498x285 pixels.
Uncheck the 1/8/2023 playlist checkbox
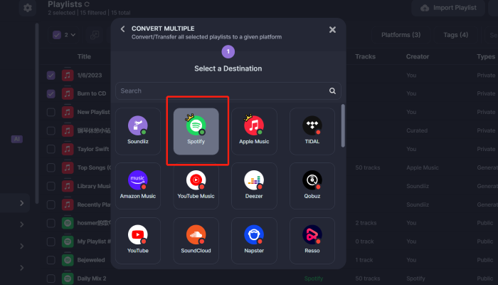(x=51, y=75)
